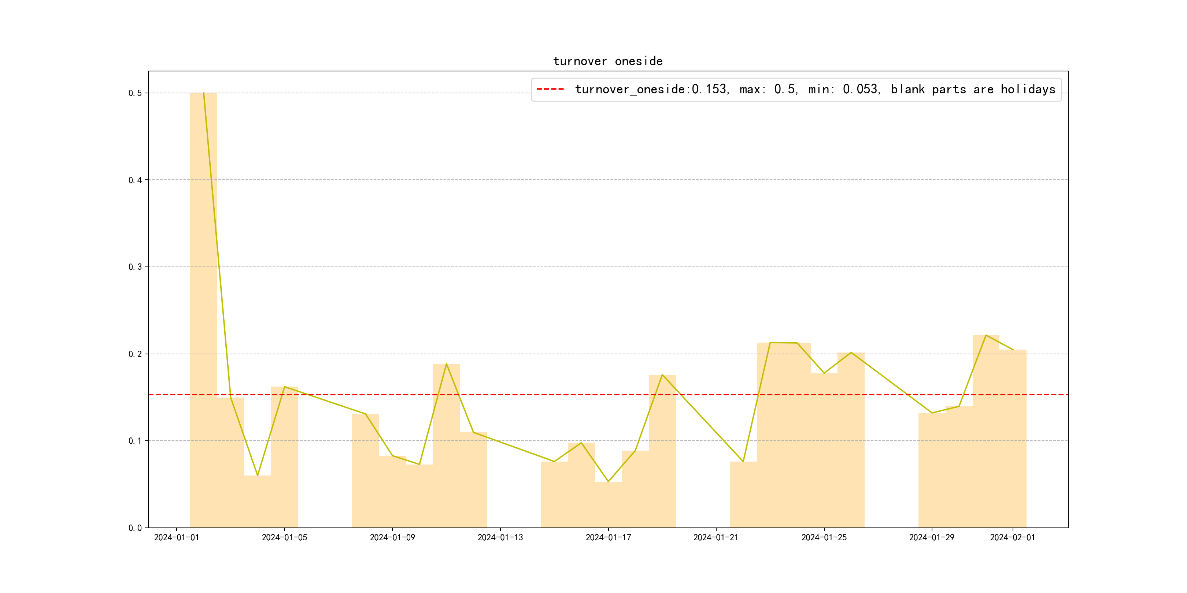Click the 2024-01-05 x-axis date label
Image resolution: width=1187 pixels, height=593 pixels.
coord(284,537)
